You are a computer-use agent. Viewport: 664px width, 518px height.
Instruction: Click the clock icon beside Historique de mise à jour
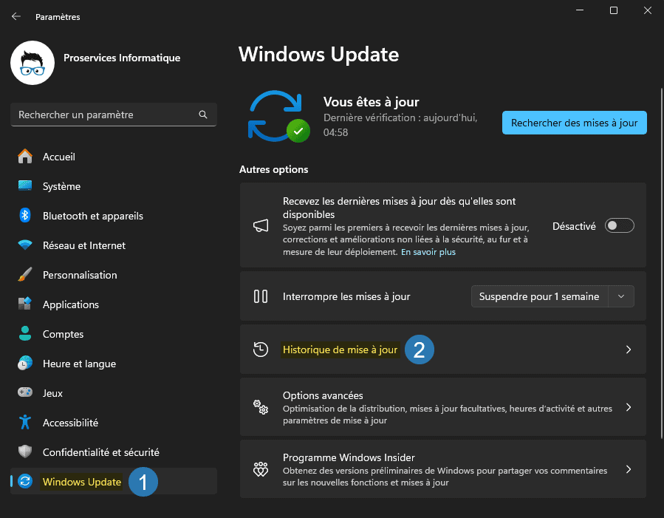260,350
